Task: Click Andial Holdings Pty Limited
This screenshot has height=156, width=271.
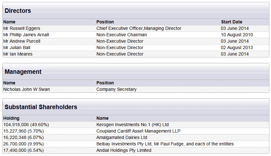Action: (124, 150)
